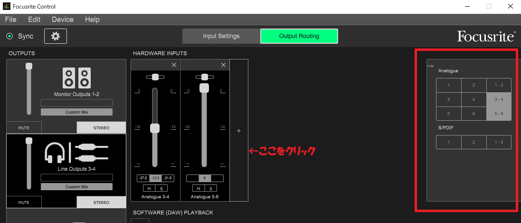Select S/PDIF stereo pair 1 - 2
The image size is (521, 223).
[499, 142]
